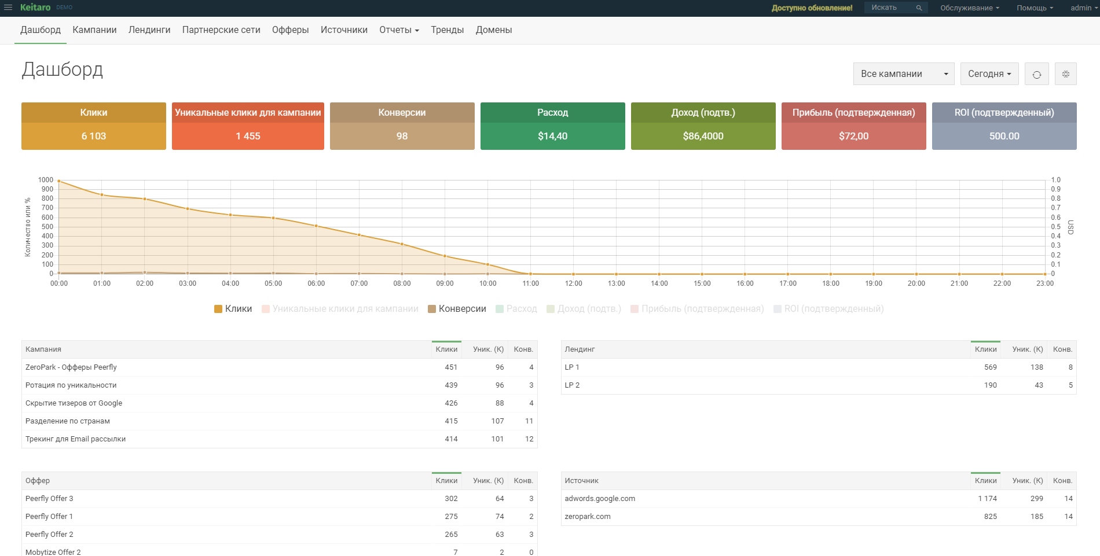Screen dimensions: 1100x556
Task: Sort Оффер table by Клики
Action: click(446, 481)
